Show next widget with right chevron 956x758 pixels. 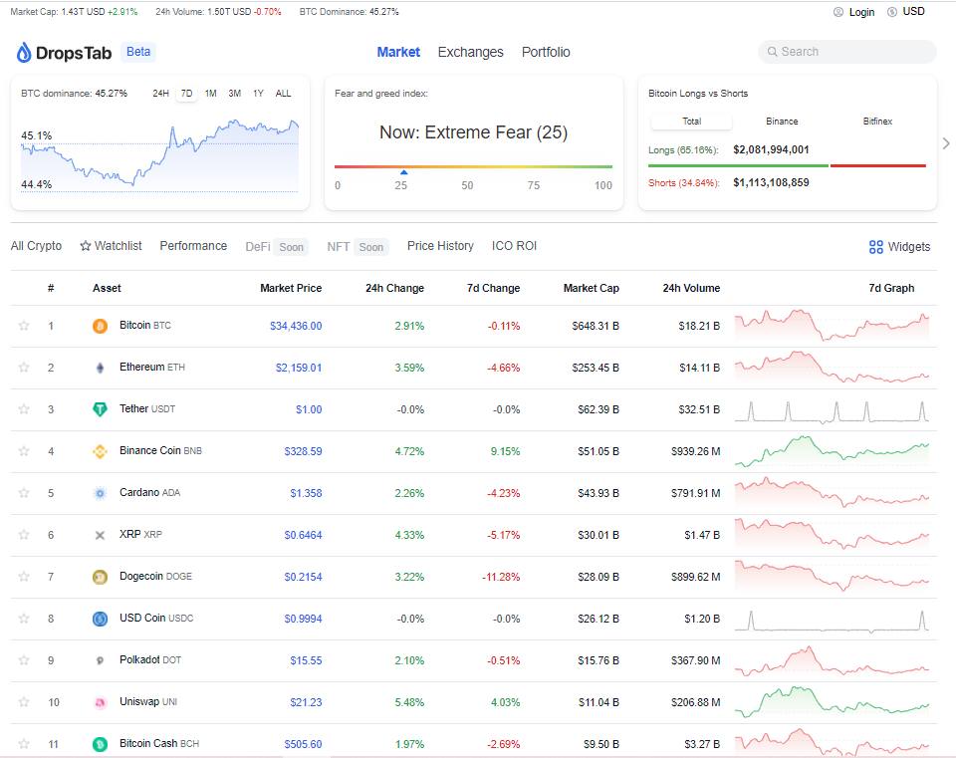click(946, 143)
